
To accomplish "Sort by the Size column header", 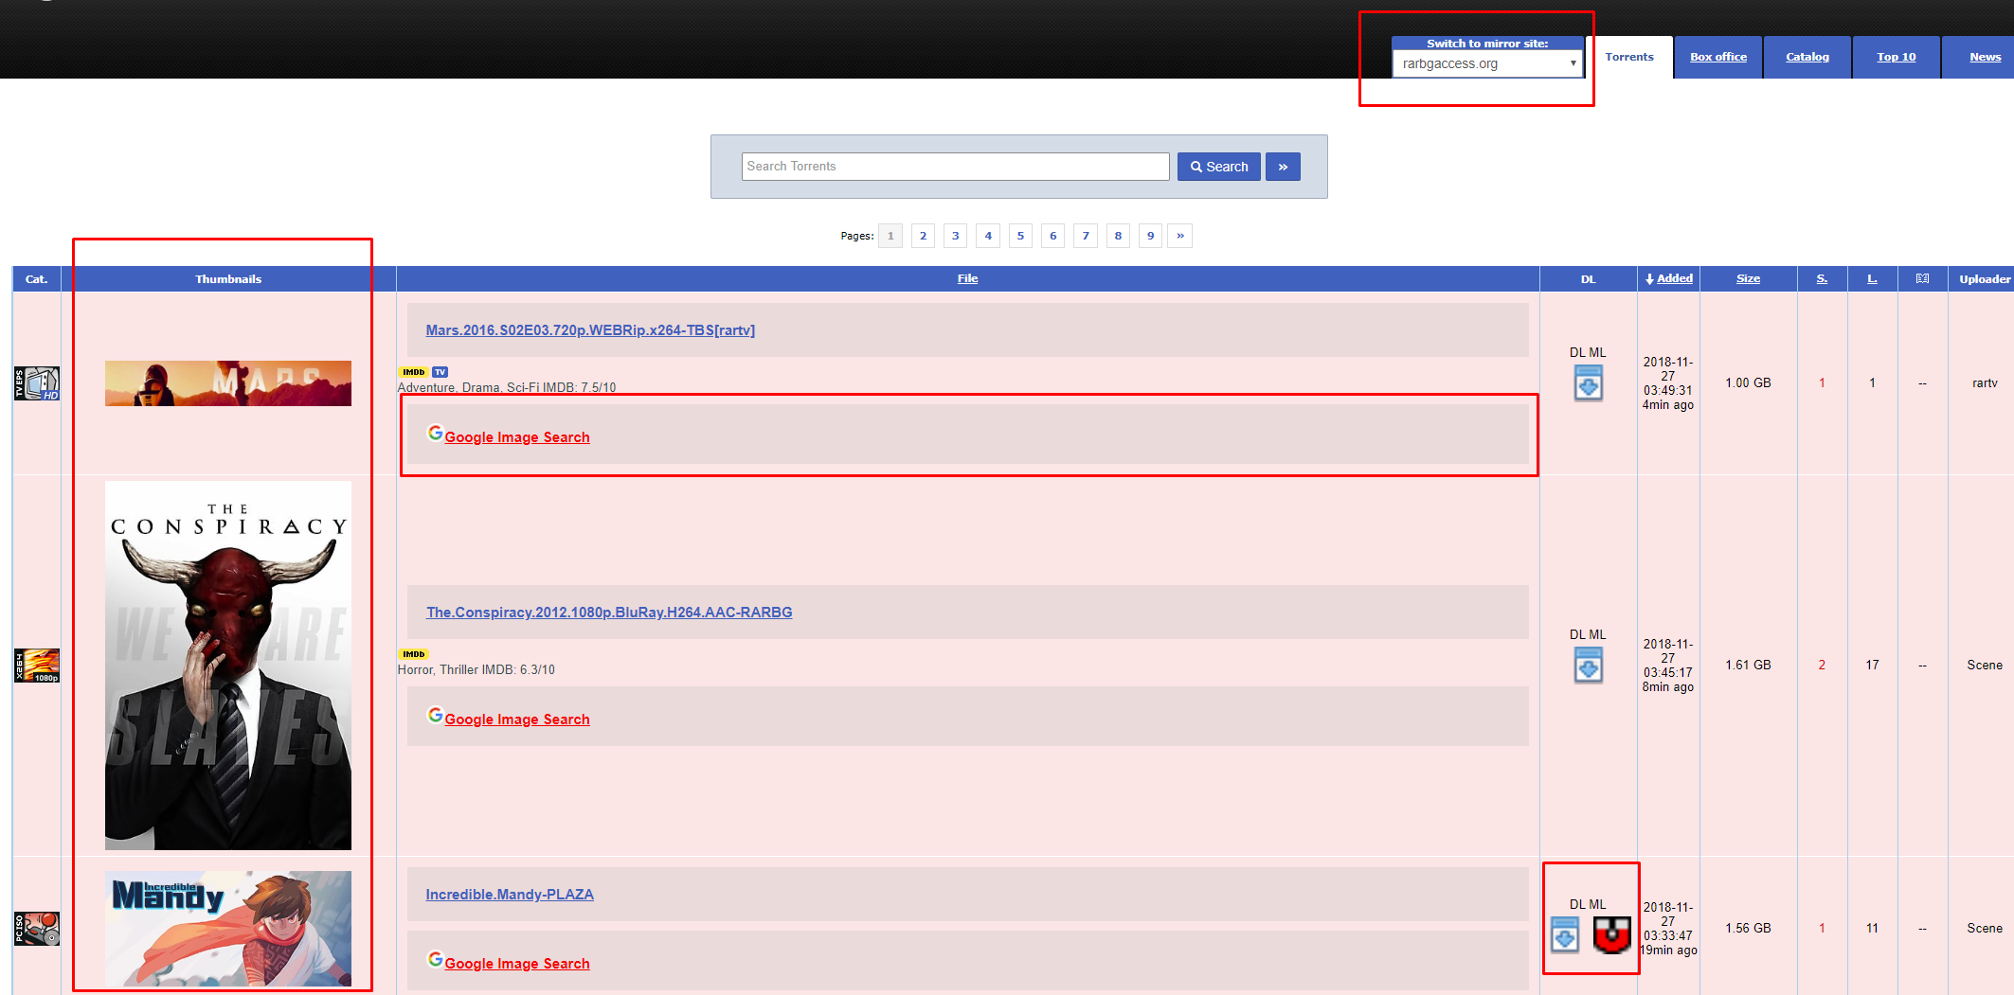I will (x=1748, y=278).
